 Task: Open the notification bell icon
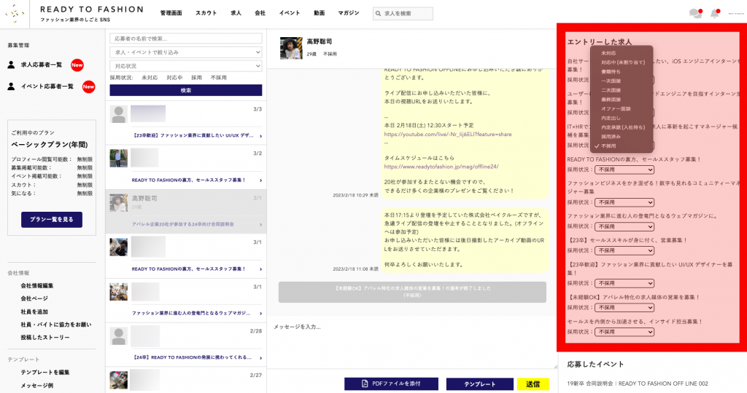[x=715, y=13]
